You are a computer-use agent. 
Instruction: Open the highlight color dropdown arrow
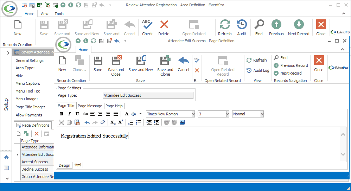pyautogui.click(x=140, y=114)
